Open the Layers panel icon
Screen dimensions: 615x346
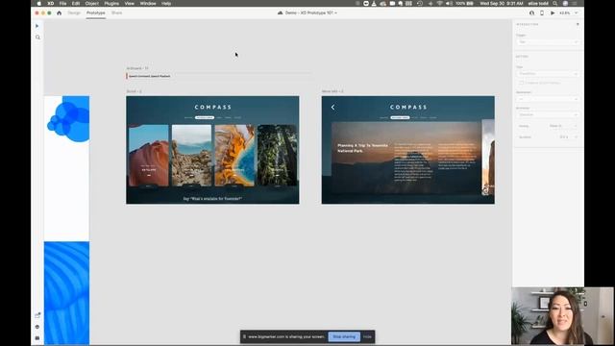click(x=37, y=327)
